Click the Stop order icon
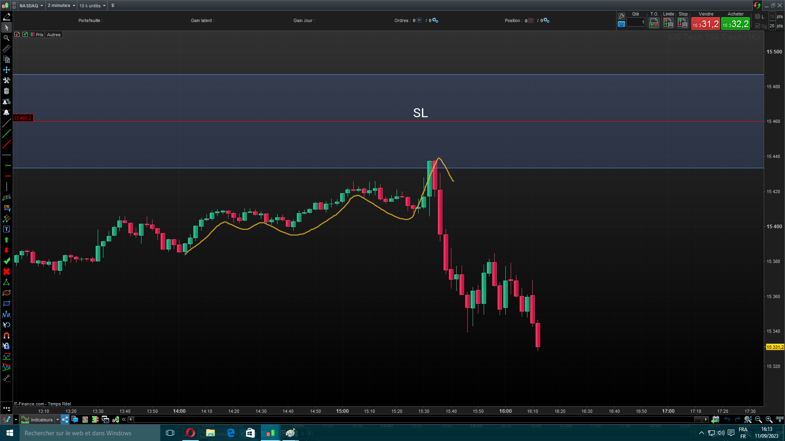 (x=683, y=23)
